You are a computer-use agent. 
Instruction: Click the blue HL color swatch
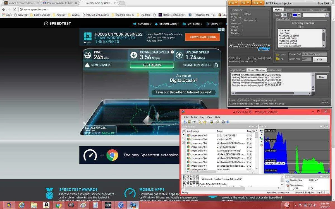(x=295, y=15)
